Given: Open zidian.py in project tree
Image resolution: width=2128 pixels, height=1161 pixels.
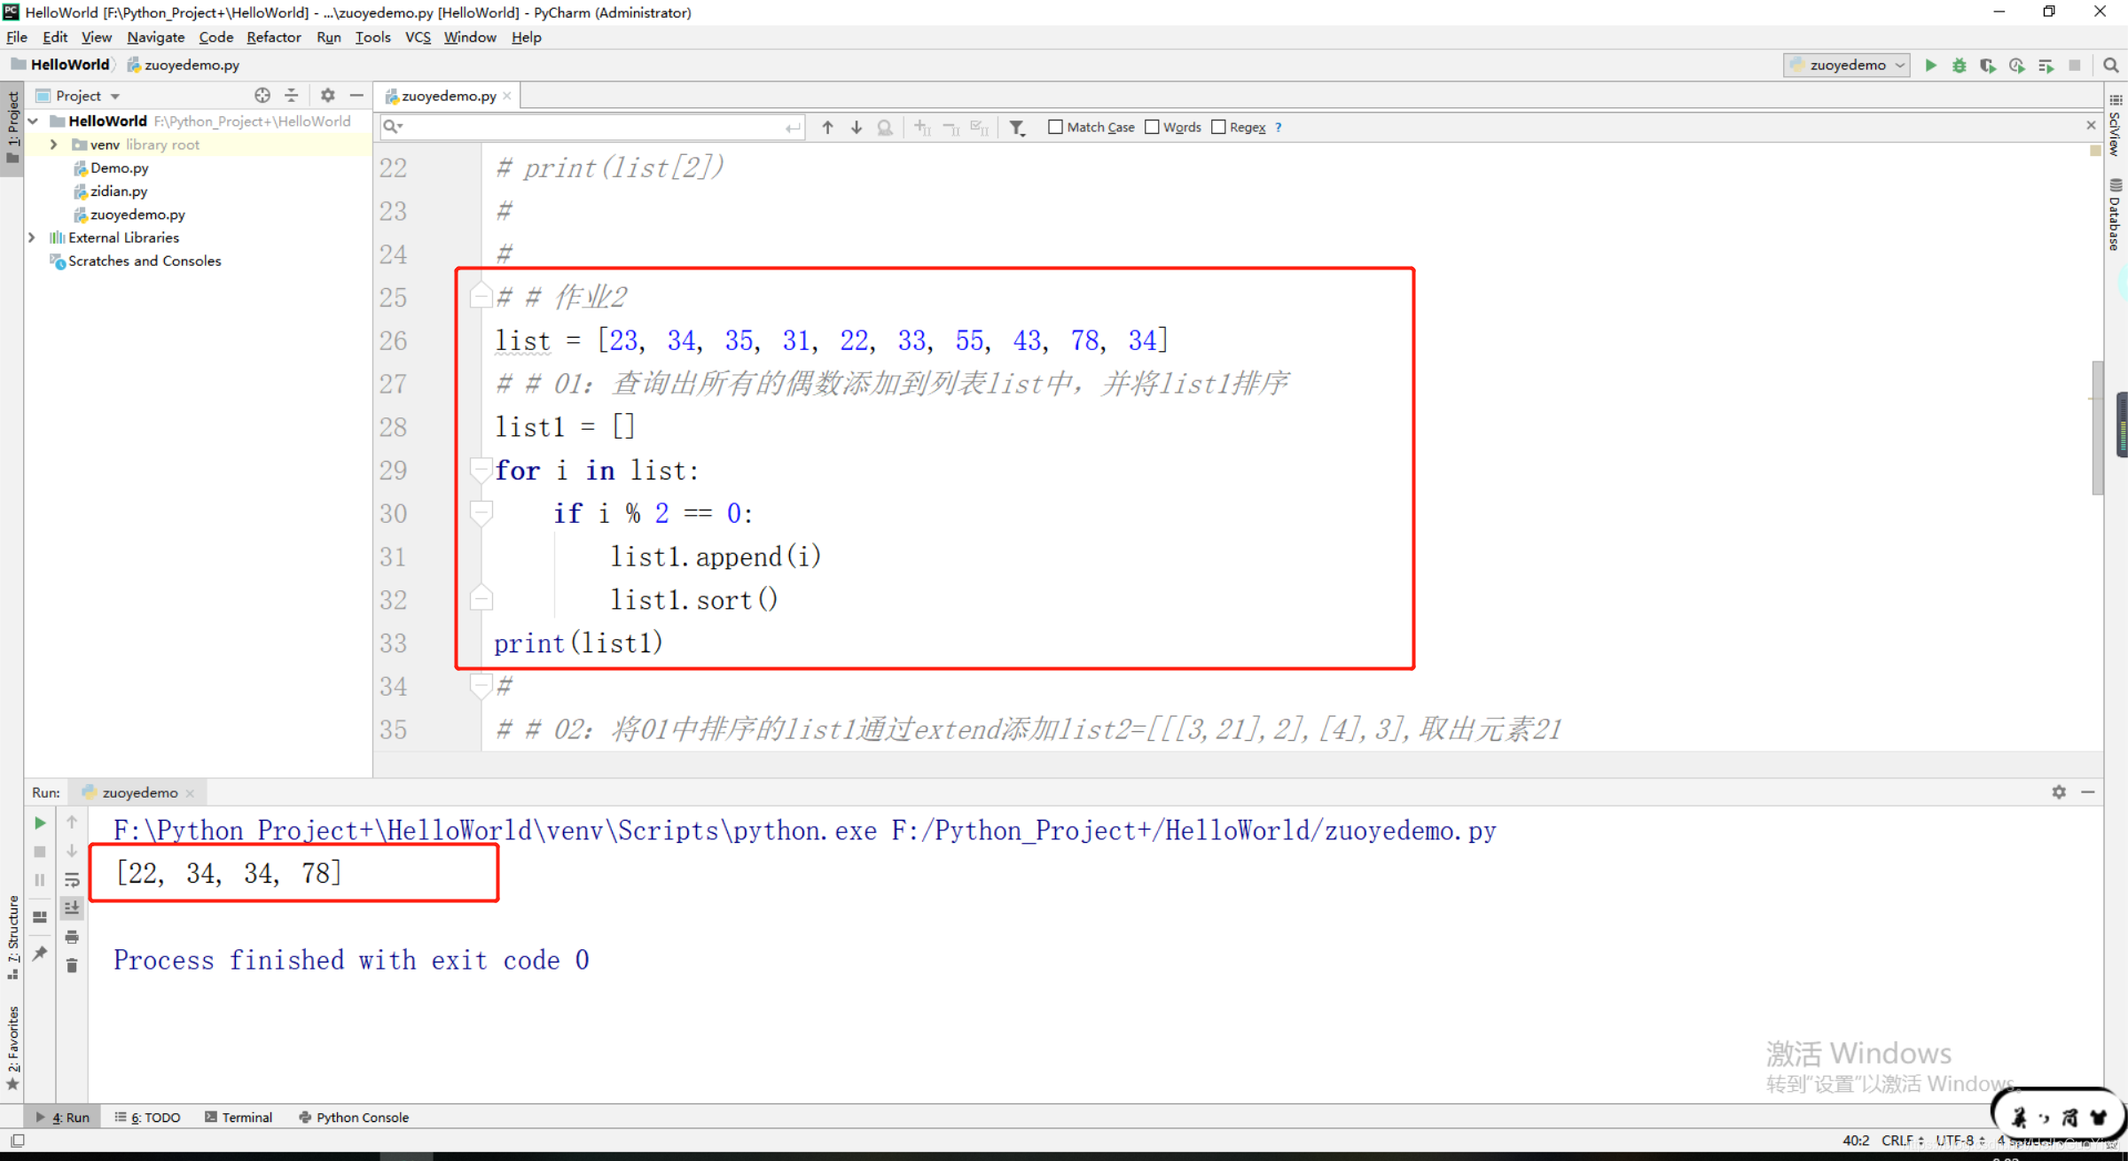Looking at the screenshot, I should click(x=119, y=191).
